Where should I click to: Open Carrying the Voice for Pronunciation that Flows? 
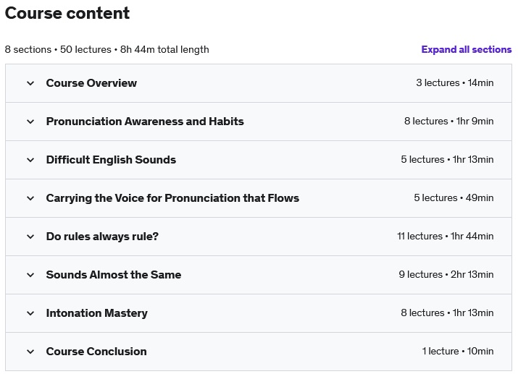[x=172, y=198]
